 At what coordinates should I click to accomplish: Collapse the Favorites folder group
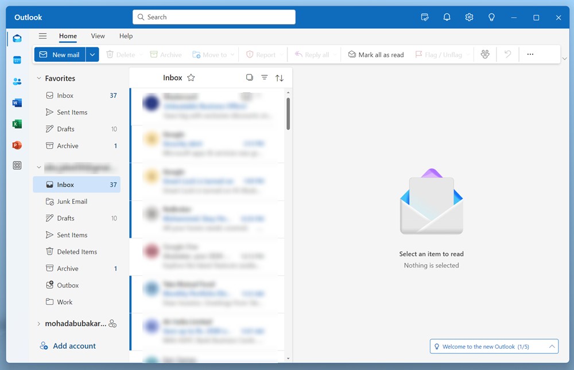tap(39, 78)
